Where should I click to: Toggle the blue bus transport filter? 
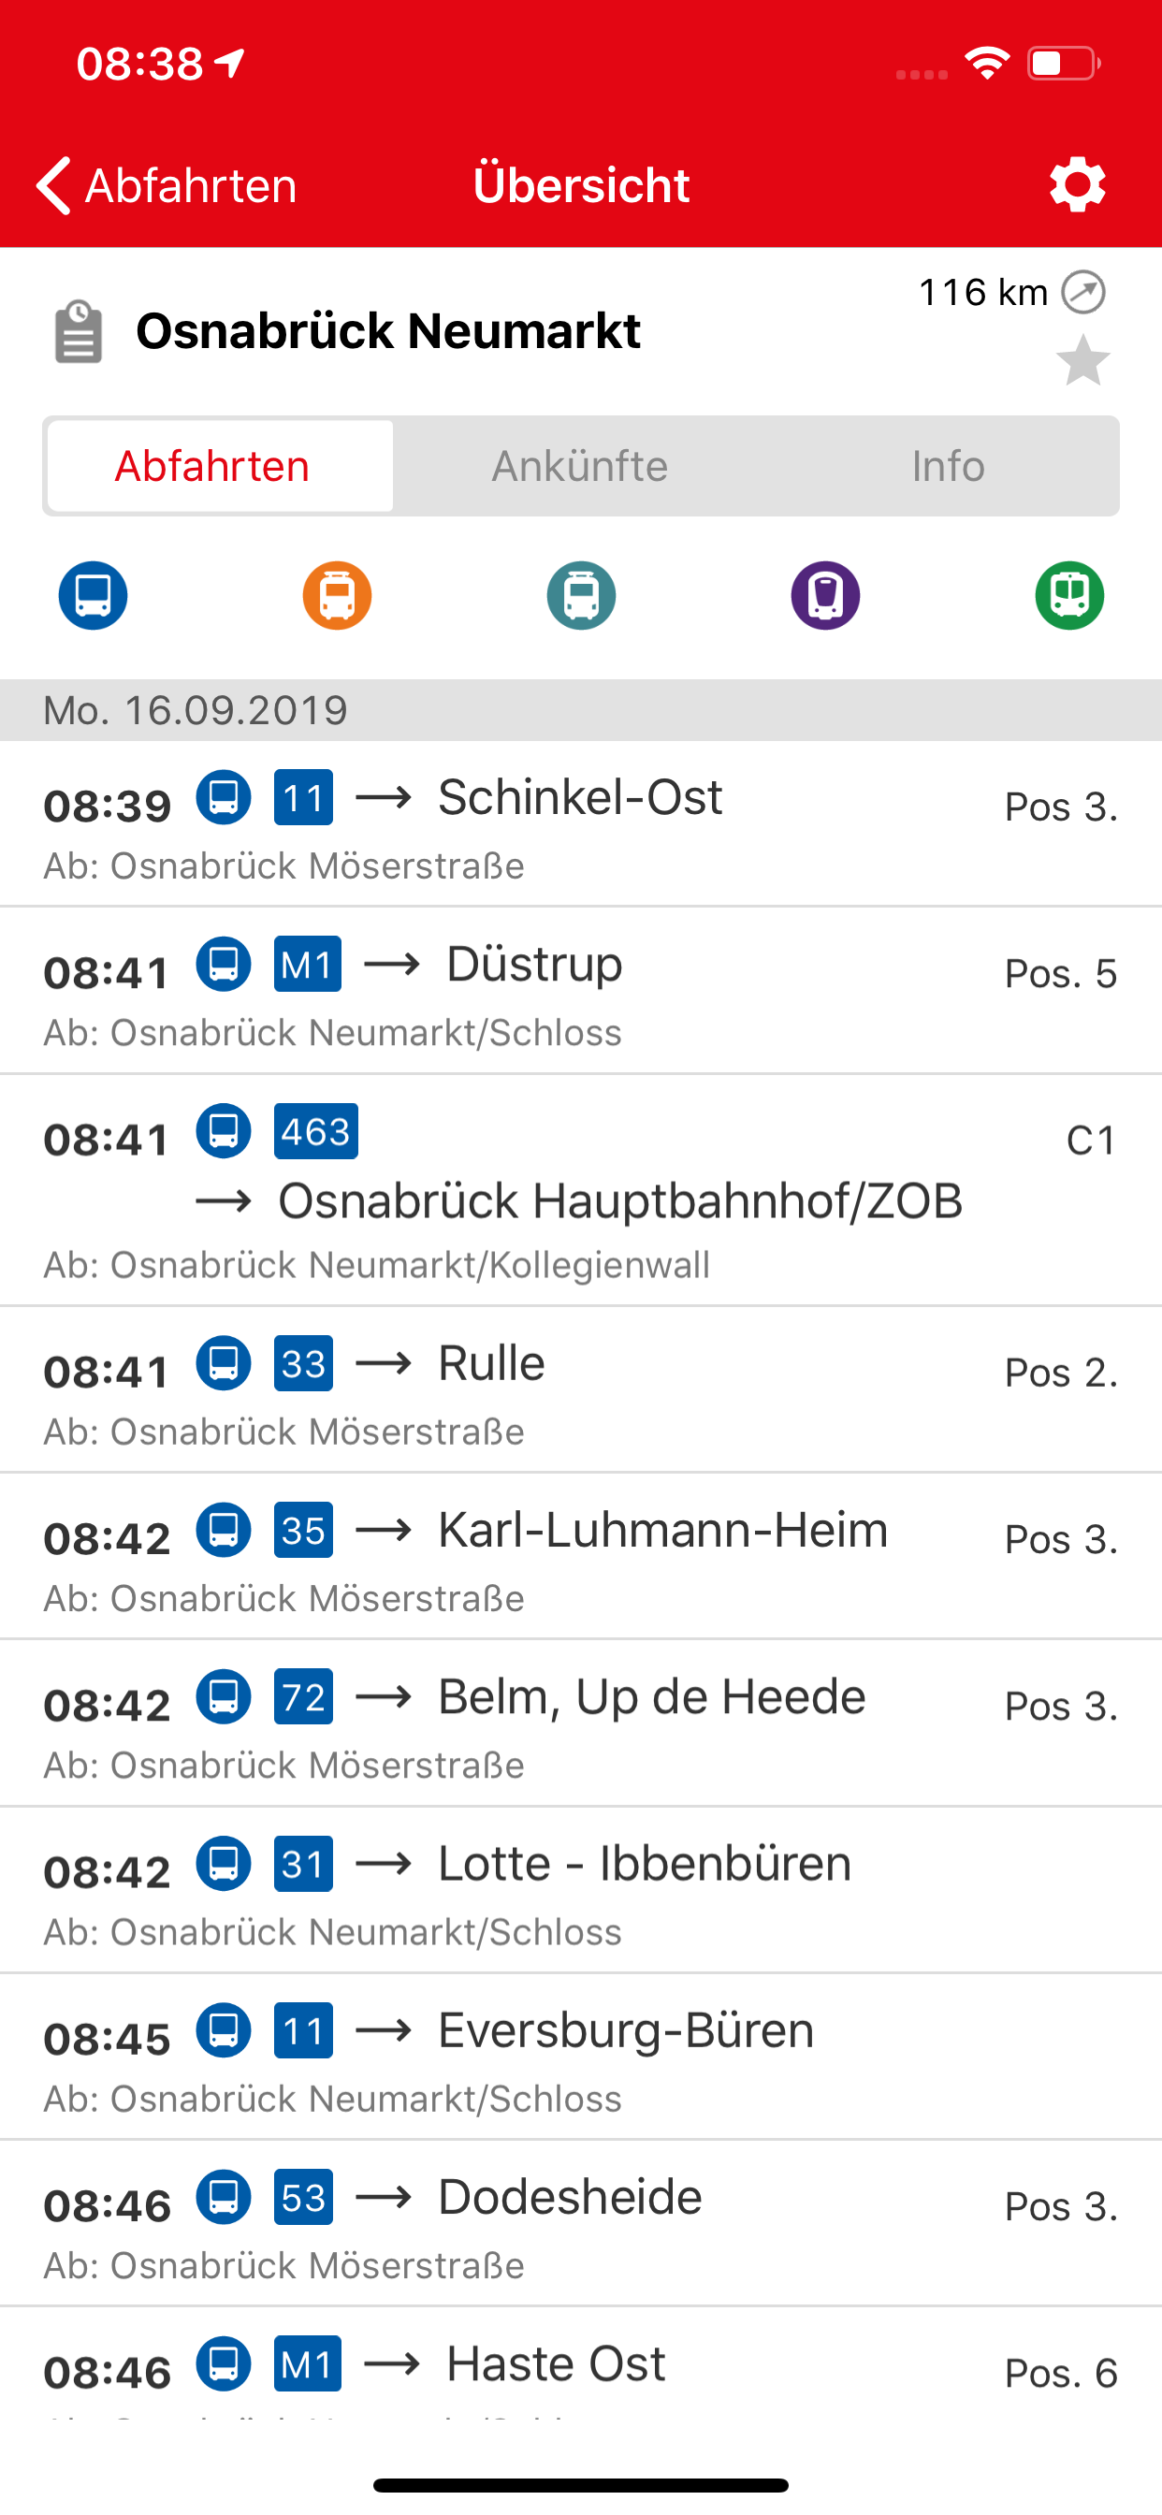click(93, 594)
